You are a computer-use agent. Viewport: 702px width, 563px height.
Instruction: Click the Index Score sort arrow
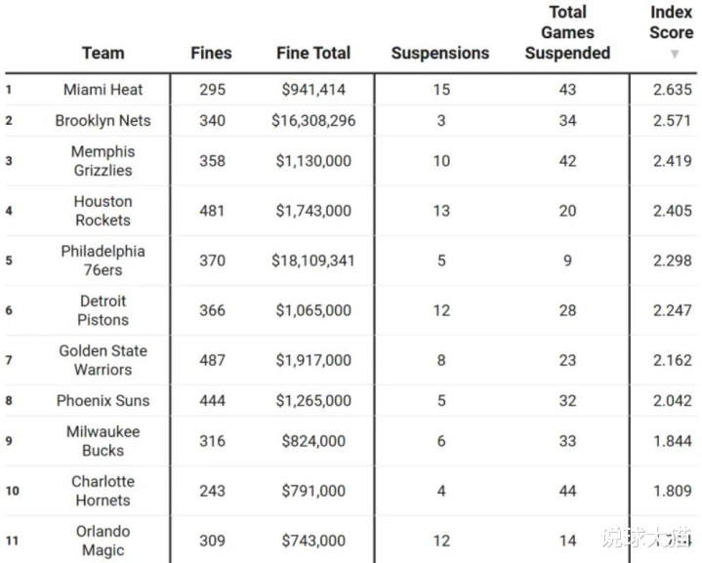tap(674, 55)
